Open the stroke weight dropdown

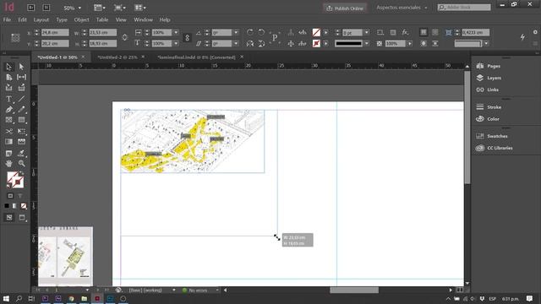coord(366,32)
